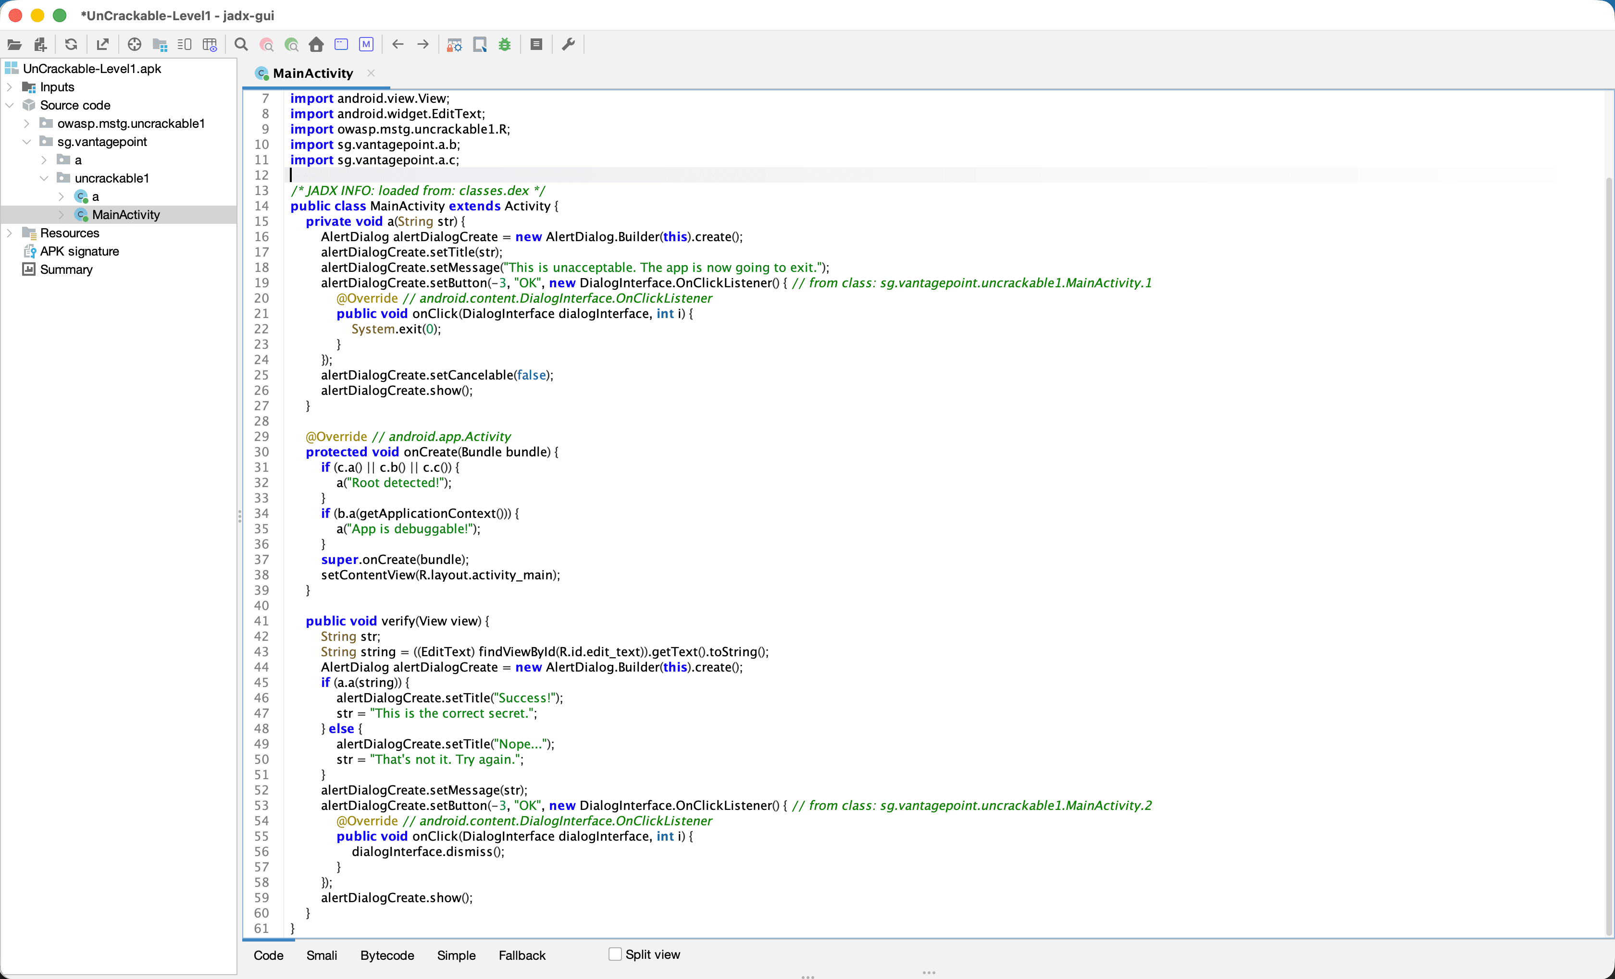Navigate forward with the right arrow
This screenshot has width=1615, height=979.
coord(423,45)
